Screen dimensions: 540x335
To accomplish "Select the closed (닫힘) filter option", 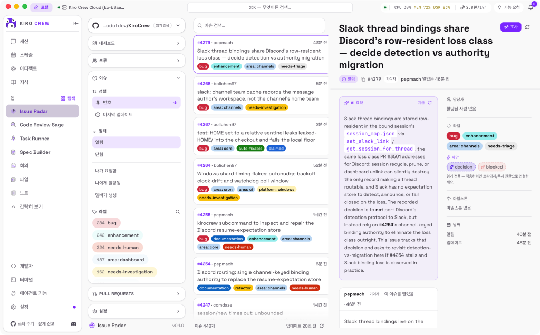I will pyautogui.click(x=137, y=154).
